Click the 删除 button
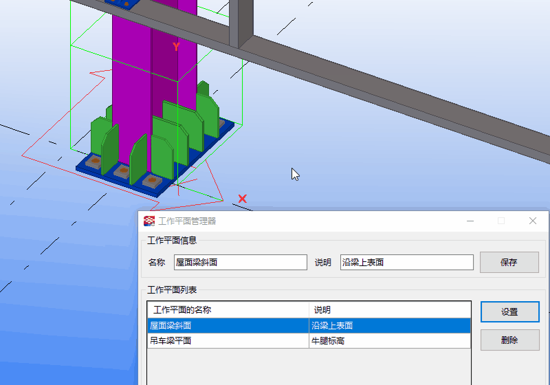This screenshot has width=550, height=385. [509, 340]
